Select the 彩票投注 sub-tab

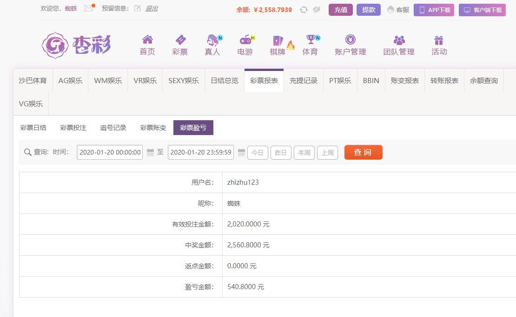[x=73, y=128]
